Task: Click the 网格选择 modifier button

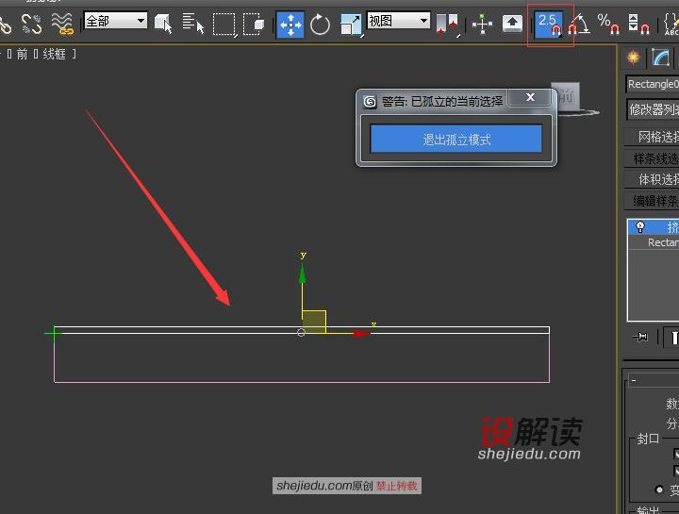Action: 654,137
